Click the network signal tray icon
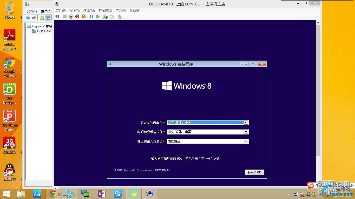The width and height of the screenshot is (355, 199). [x=308, y=194]
